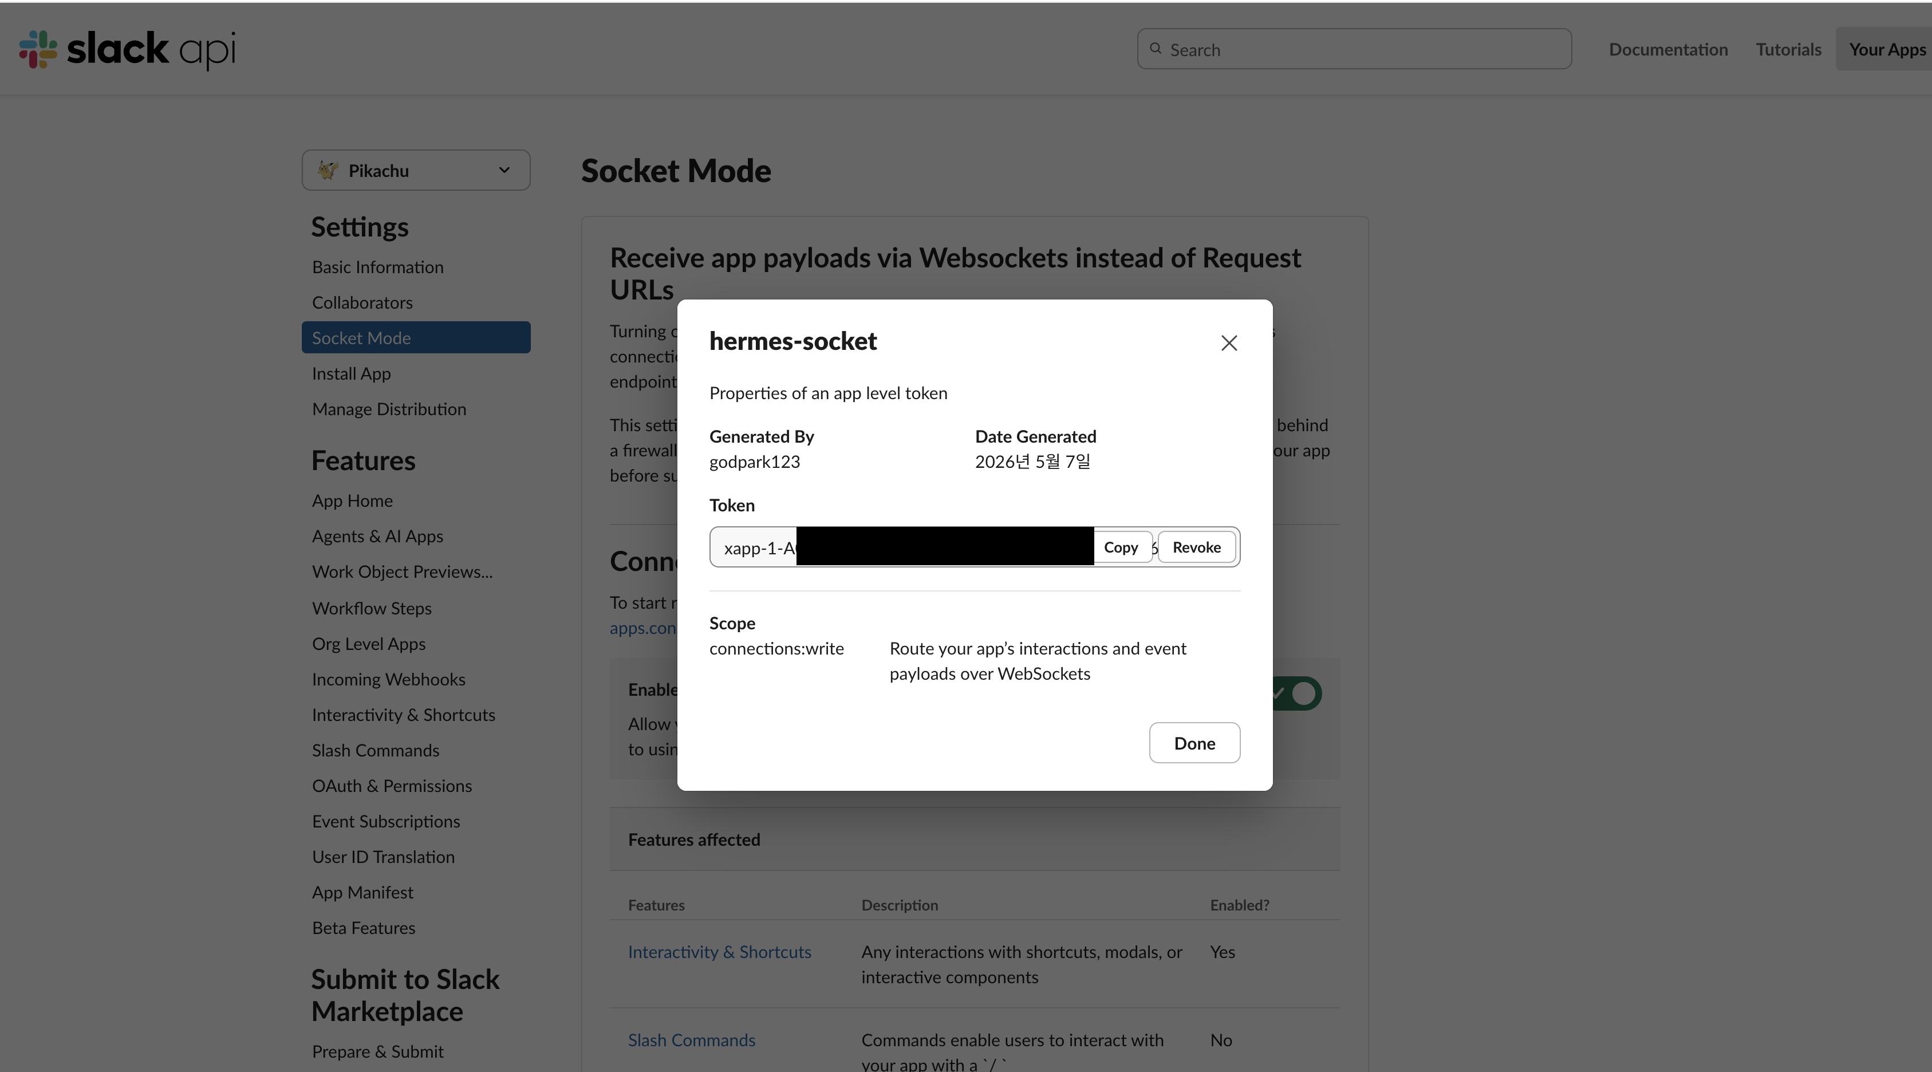
Task: Navigate to App Home feature
Action: click(353, 500)
